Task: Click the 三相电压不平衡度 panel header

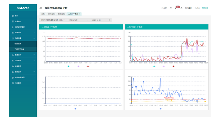Action: (x=81, y=27)
